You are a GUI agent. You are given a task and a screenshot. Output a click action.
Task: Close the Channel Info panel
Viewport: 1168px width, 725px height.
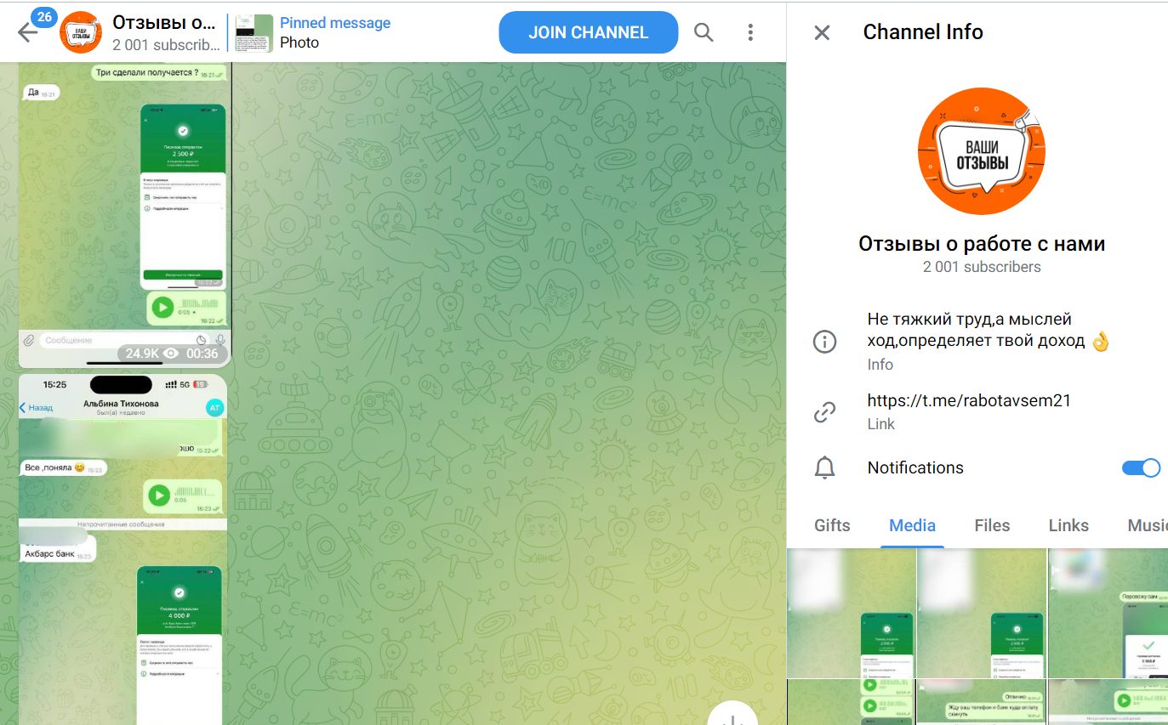pyautogui.click(x=822, y=32)
